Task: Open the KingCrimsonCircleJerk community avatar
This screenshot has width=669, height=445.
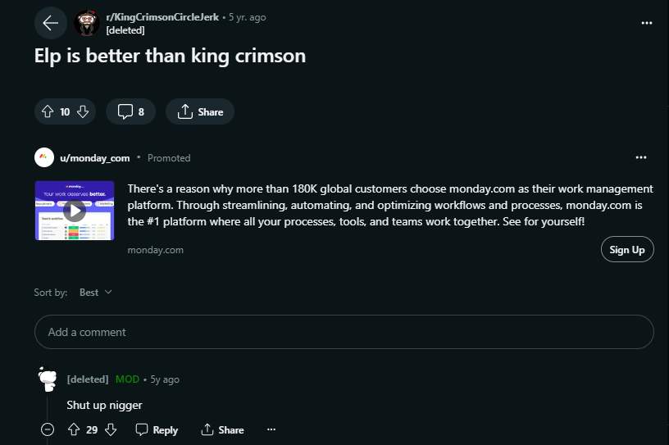Action: click(87, 23)
